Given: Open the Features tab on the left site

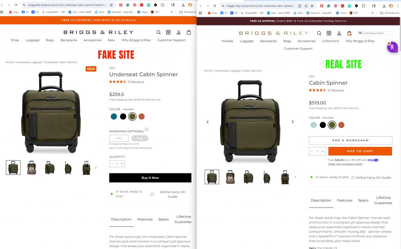Looking at the screenshot, I should point(145,219).
